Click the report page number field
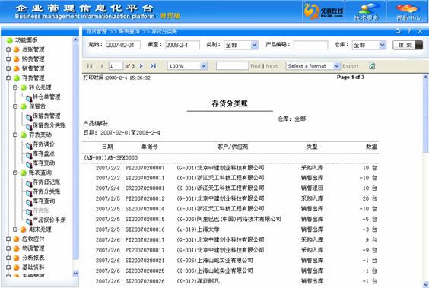Viewport: 429px width, 288px height. (116, 66)
